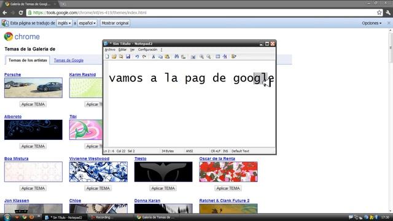This screenshot has width=393, height=221.
Task: Dismiss the translation bar with its X
Action: (389, 23)
